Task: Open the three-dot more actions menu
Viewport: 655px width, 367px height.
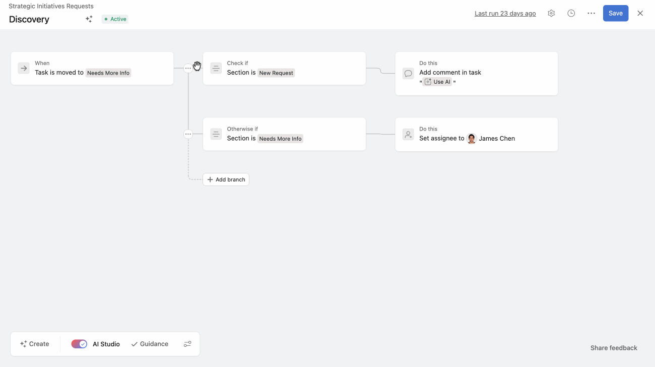Action: point(591,14)
